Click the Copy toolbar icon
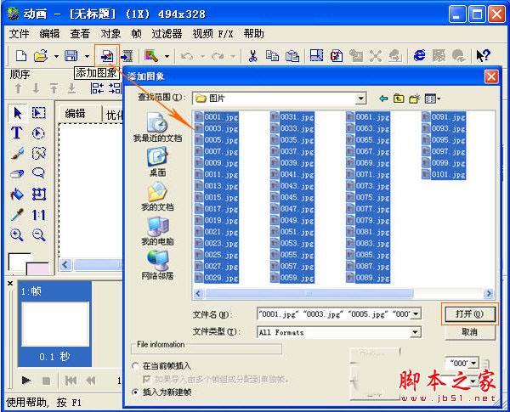 click(272, 56)
